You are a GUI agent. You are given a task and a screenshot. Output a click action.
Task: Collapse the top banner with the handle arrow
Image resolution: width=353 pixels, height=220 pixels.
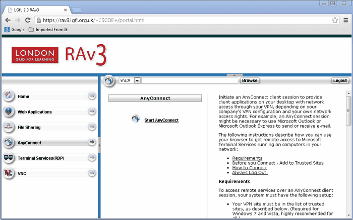234,75
